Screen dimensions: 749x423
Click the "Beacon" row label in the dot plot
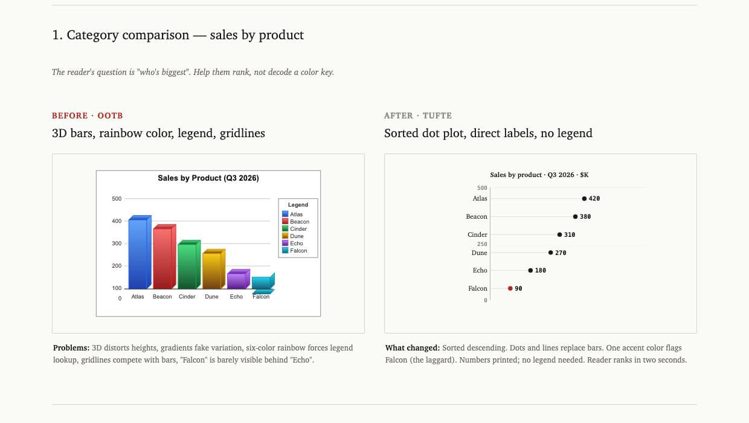477,216
